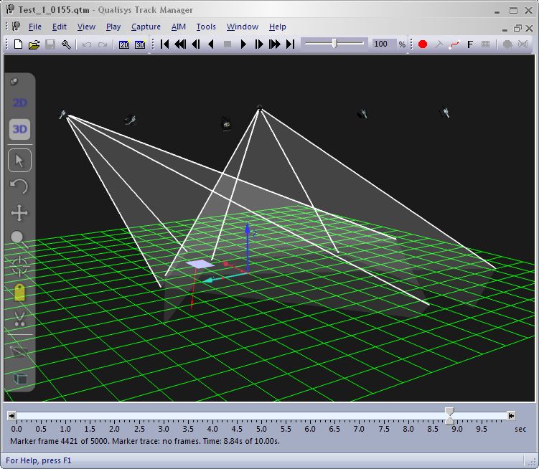Select the yellow label tag tool
Screen dimensions: 539x469
coord(19,292)
